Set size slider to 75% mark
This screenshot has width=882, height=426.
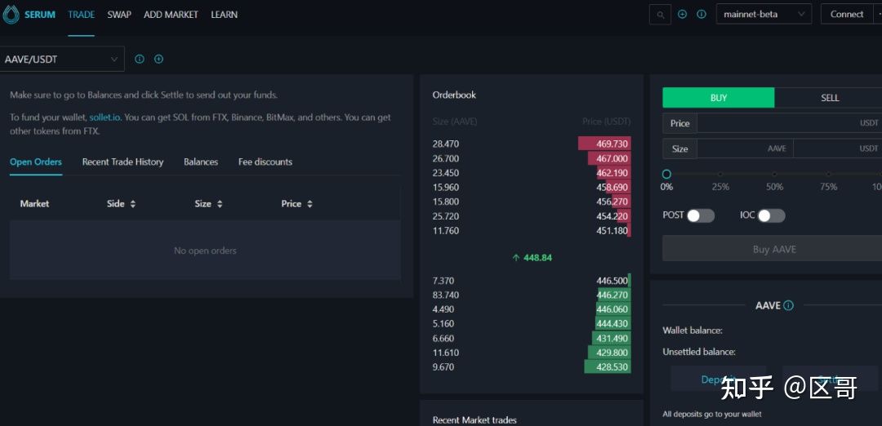point(829,174)
